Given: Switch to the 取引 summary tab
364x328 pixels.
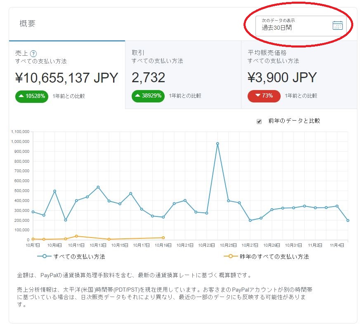Looking at the screenshot, I should [x=183, y=75].
